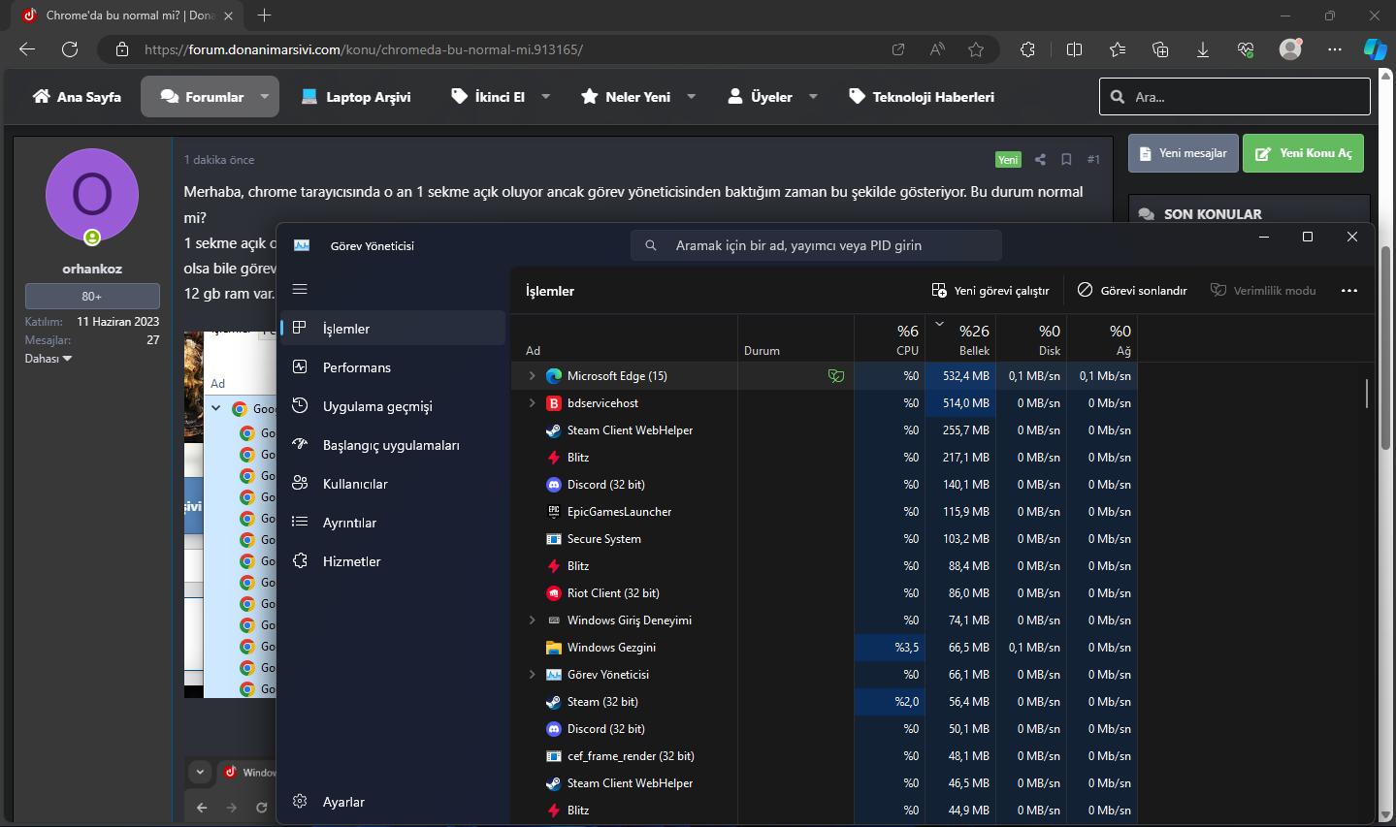Click the Yeni mesajlar button
The image size is (1396, 827).
tap(1184, 153)
